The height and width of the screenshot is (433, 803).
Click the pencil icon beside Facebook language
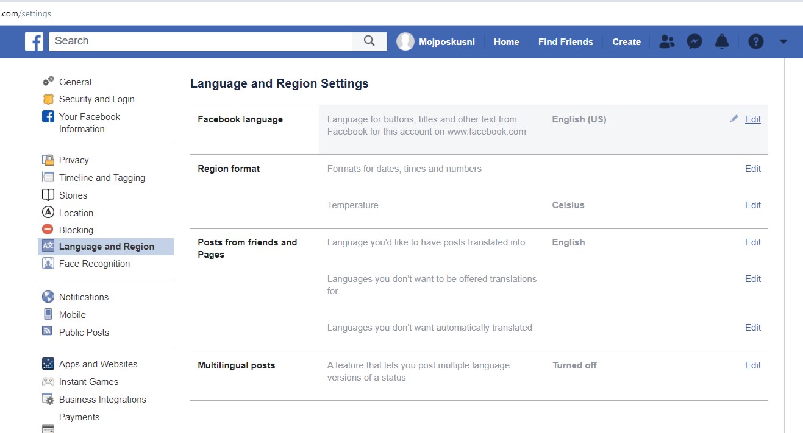[734, 119]
